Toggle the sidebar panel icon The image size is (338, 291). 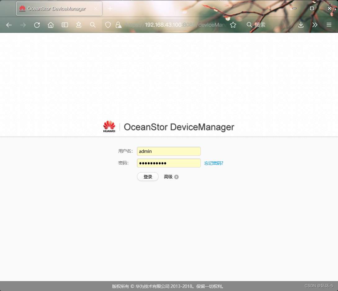[65, 25]
